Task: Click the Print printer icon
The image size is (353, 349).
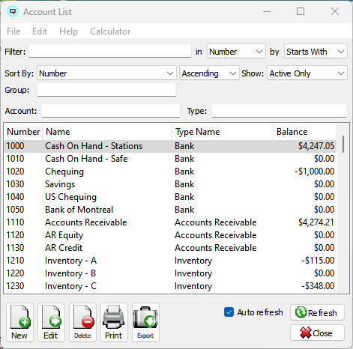Action: 114,322
